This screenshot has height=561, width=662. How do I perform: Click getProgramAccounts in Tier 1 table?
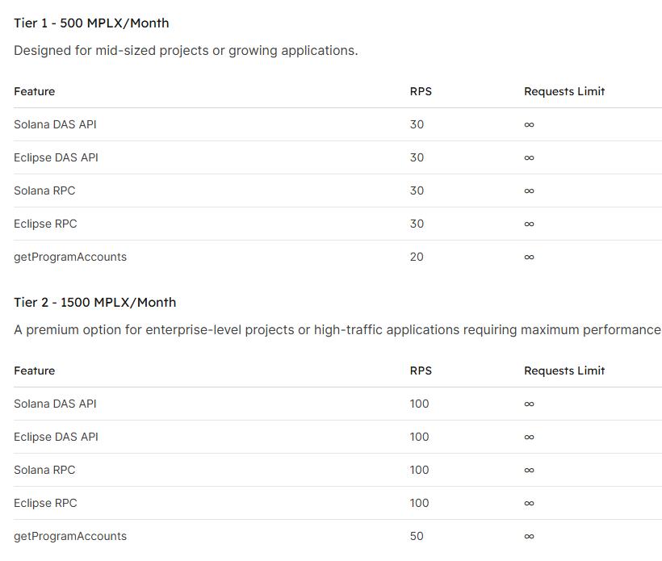(70, 257)
